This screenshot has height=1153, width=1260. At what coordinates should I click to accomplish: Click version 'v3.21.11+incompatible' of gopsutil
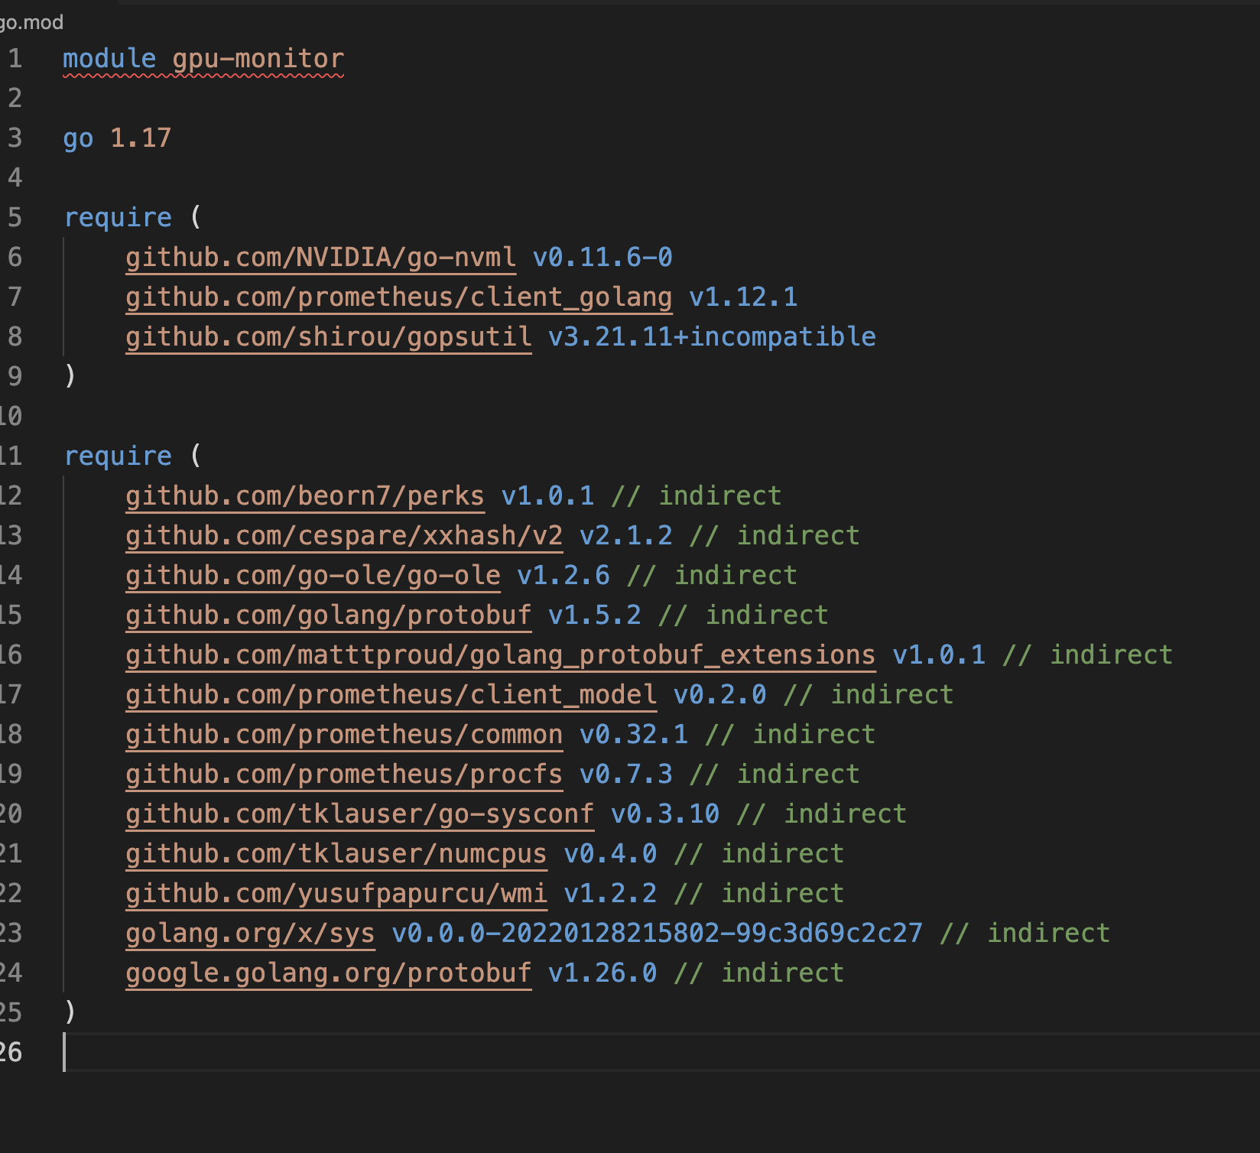(x=712, y=337)
